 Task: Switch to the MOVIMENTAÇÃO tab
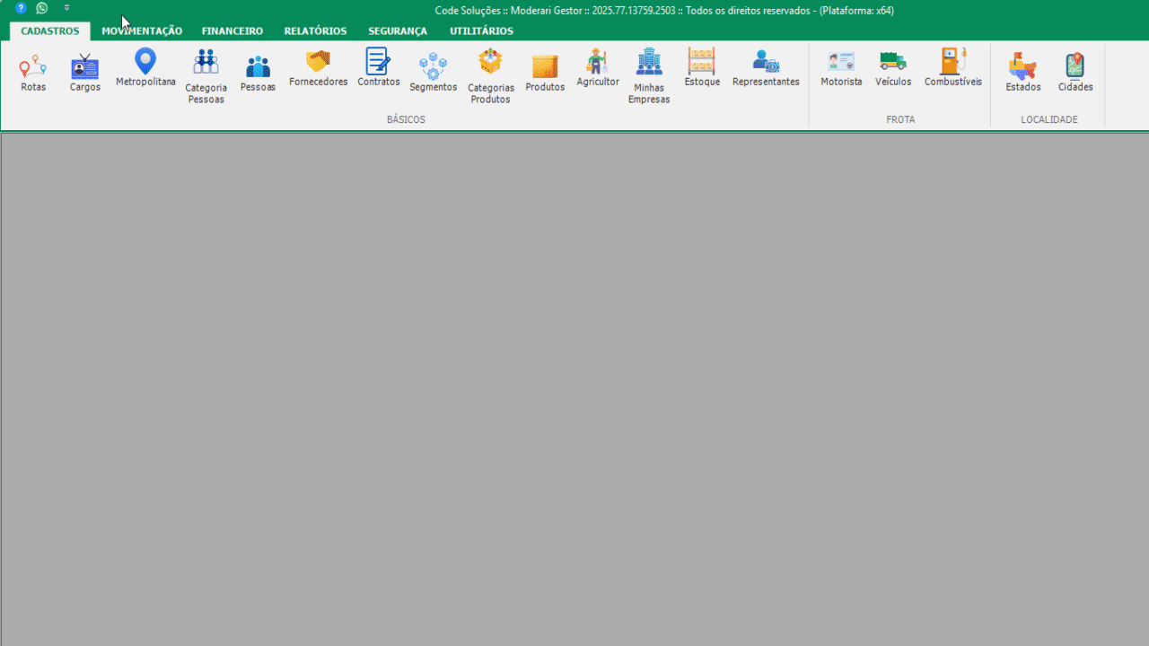142,31
